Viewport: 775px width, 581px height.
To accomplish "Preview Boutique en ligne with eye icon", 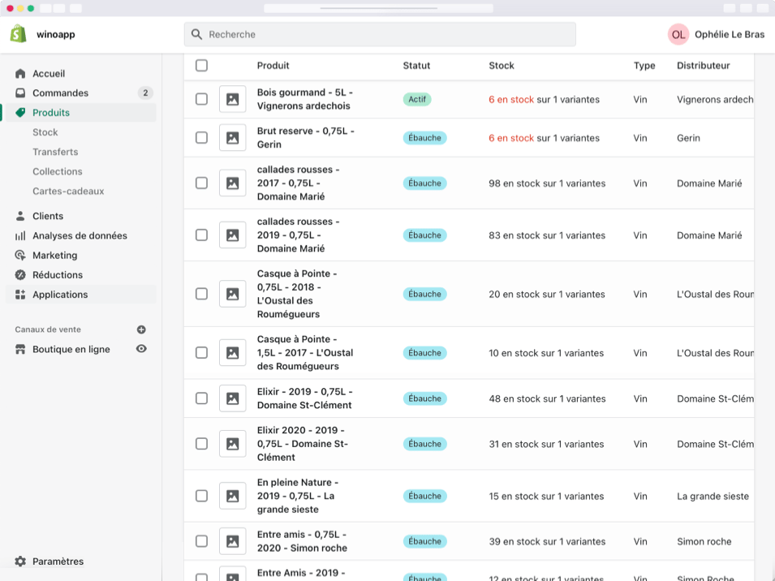I will click(x=141, y=349).
